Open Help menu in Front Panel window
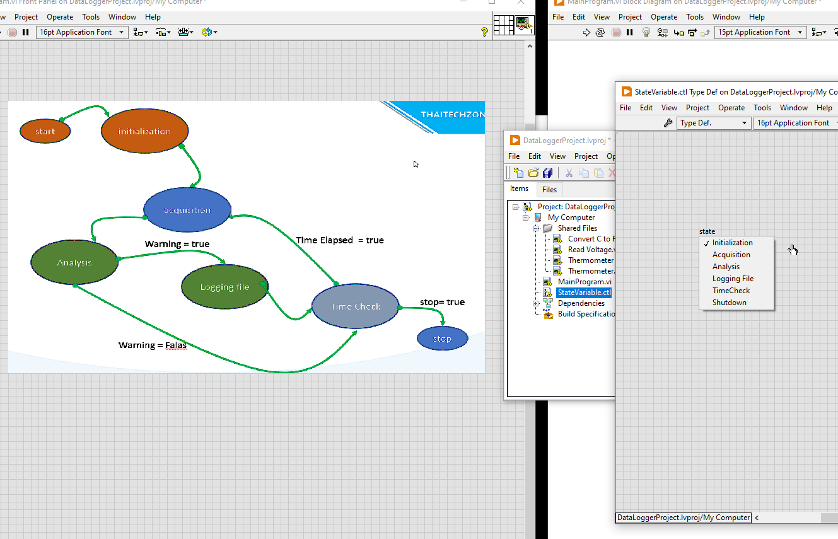This screenshot has width=838, height=539. point(153,17)
